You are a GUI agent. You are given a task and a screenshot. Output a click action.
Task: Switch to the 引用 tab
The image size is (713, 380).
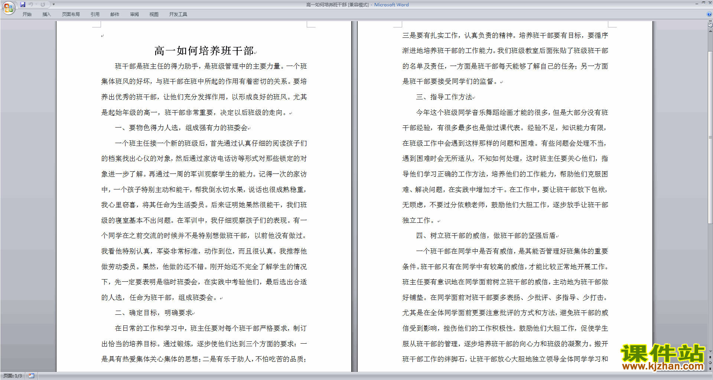point(95,14)
